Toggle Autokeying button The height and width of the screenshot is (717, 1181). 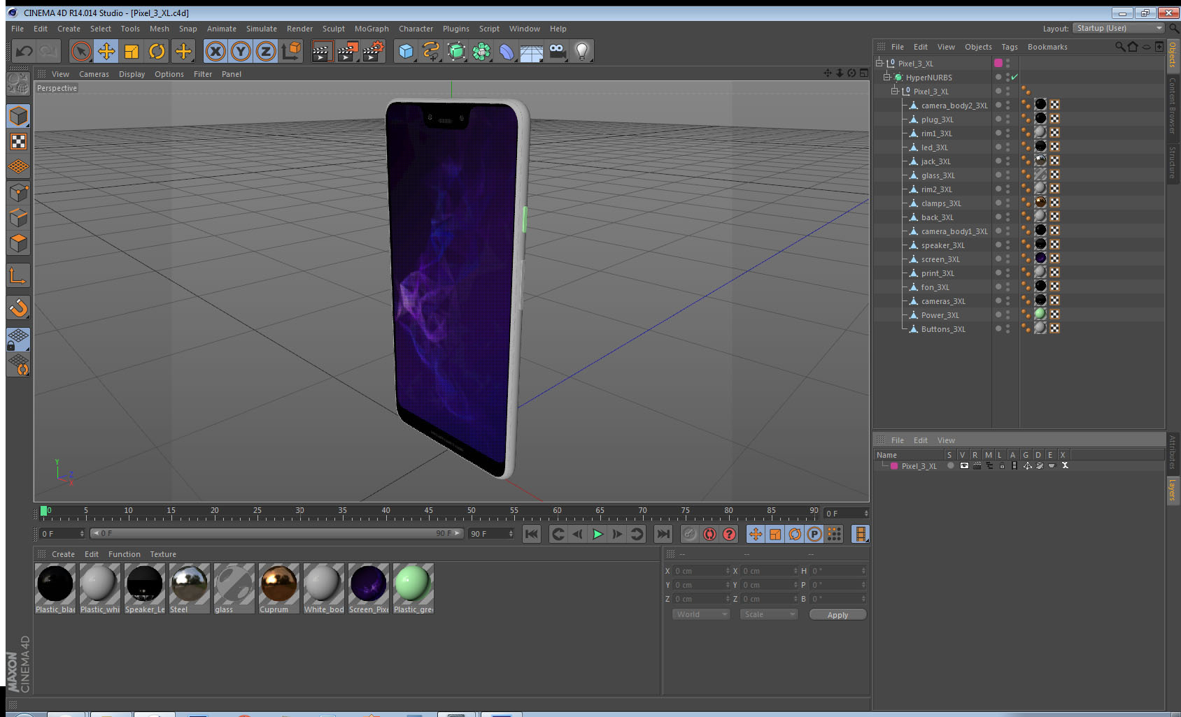709,534
